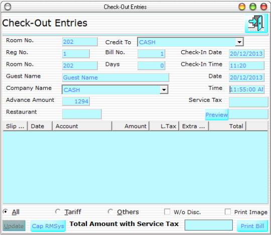This screenshot has height=235, width=271.
Task: Open the Company Name dropdown arrow
Action: pyautogui.click(x=164, y=89)
